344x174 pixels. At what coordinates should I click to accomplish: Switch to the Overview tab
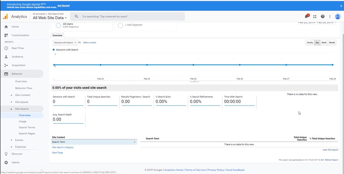click(58, 36)
